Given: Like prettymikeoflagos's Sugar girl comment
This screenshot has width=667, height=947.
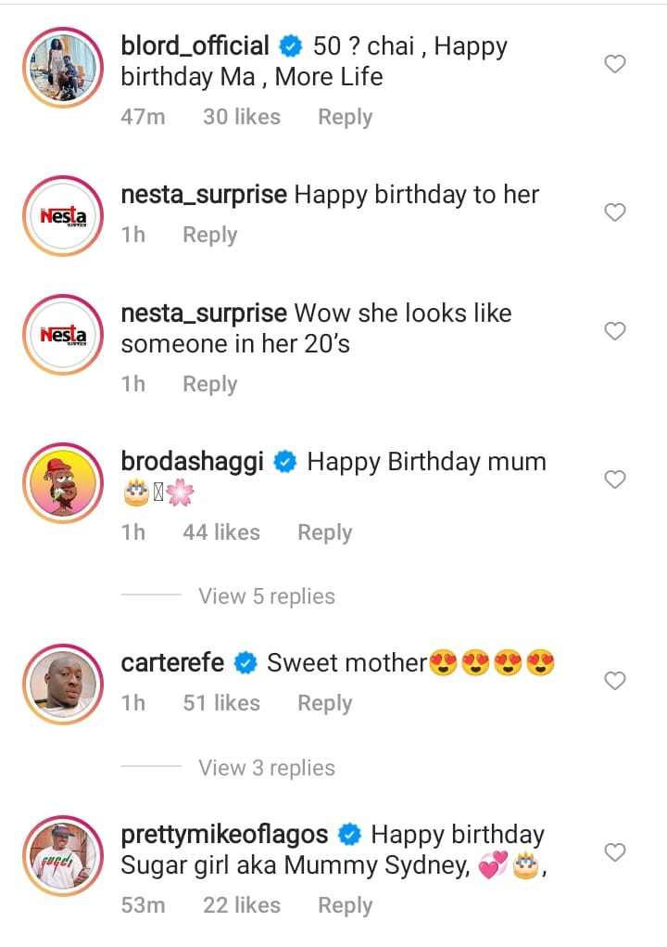Looking at the screenshot, I should coord(615,851).
